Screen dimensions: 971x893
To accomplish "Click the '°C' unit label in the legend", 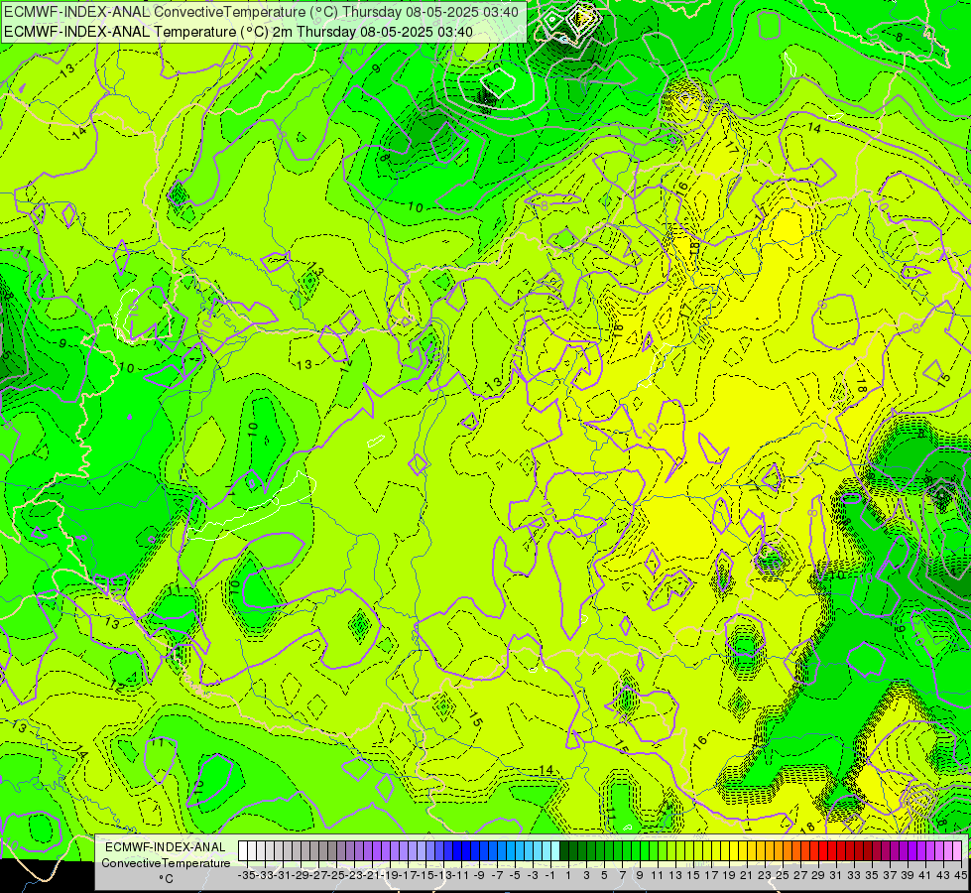I will 166,879.
